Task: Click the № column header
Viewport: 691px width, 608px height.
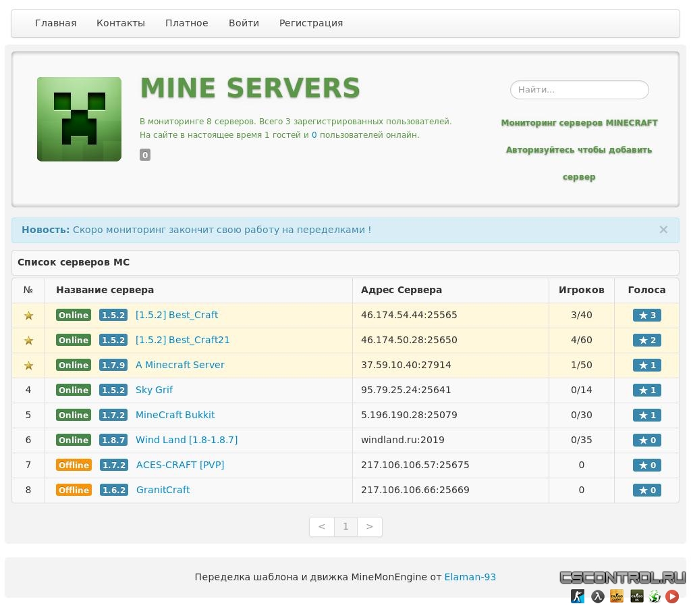Action: pyautogui.click(x=28, y=290)
